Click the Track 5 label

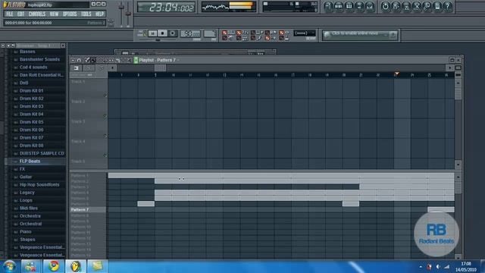pyautogui.click(x=78, y=162)
